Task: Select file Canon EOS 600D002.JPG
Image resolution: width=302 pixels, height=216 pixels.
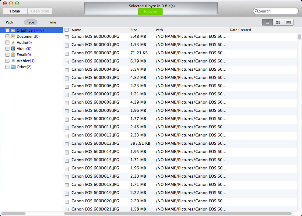Action: click(95, 53)
